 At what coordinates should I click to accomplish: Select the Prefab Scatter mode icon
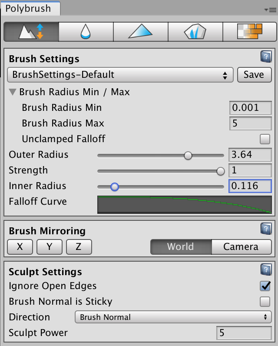[x=195, y=32]
